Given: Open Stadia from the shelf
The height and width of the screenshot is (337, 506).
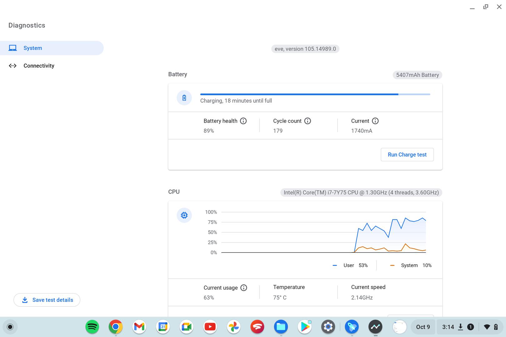Looking at the screenshot, I should pos(257,327).
